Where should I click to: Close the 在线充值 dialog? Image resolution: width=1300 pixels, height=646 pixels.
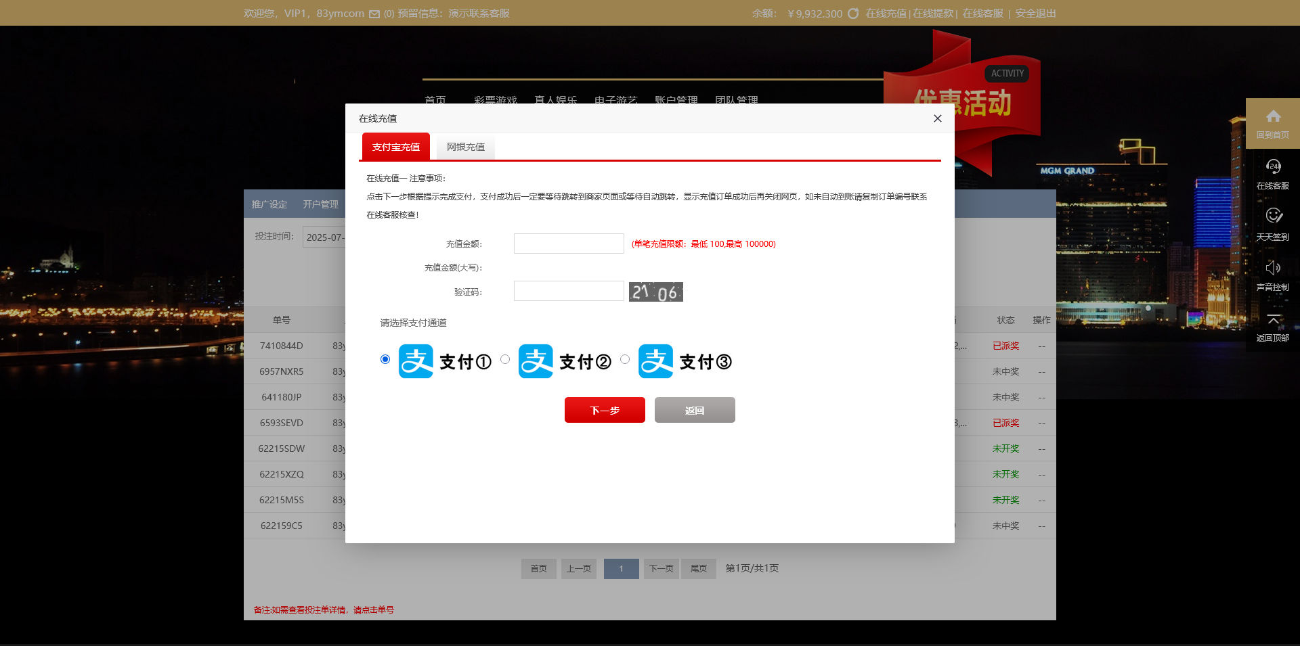pos(937,118)
